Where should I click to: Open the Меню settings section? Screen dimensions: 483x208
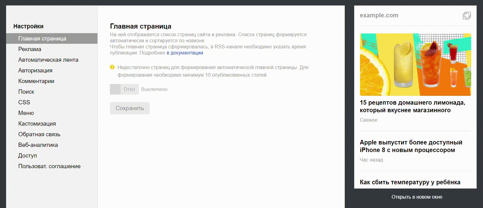(26, 113)
